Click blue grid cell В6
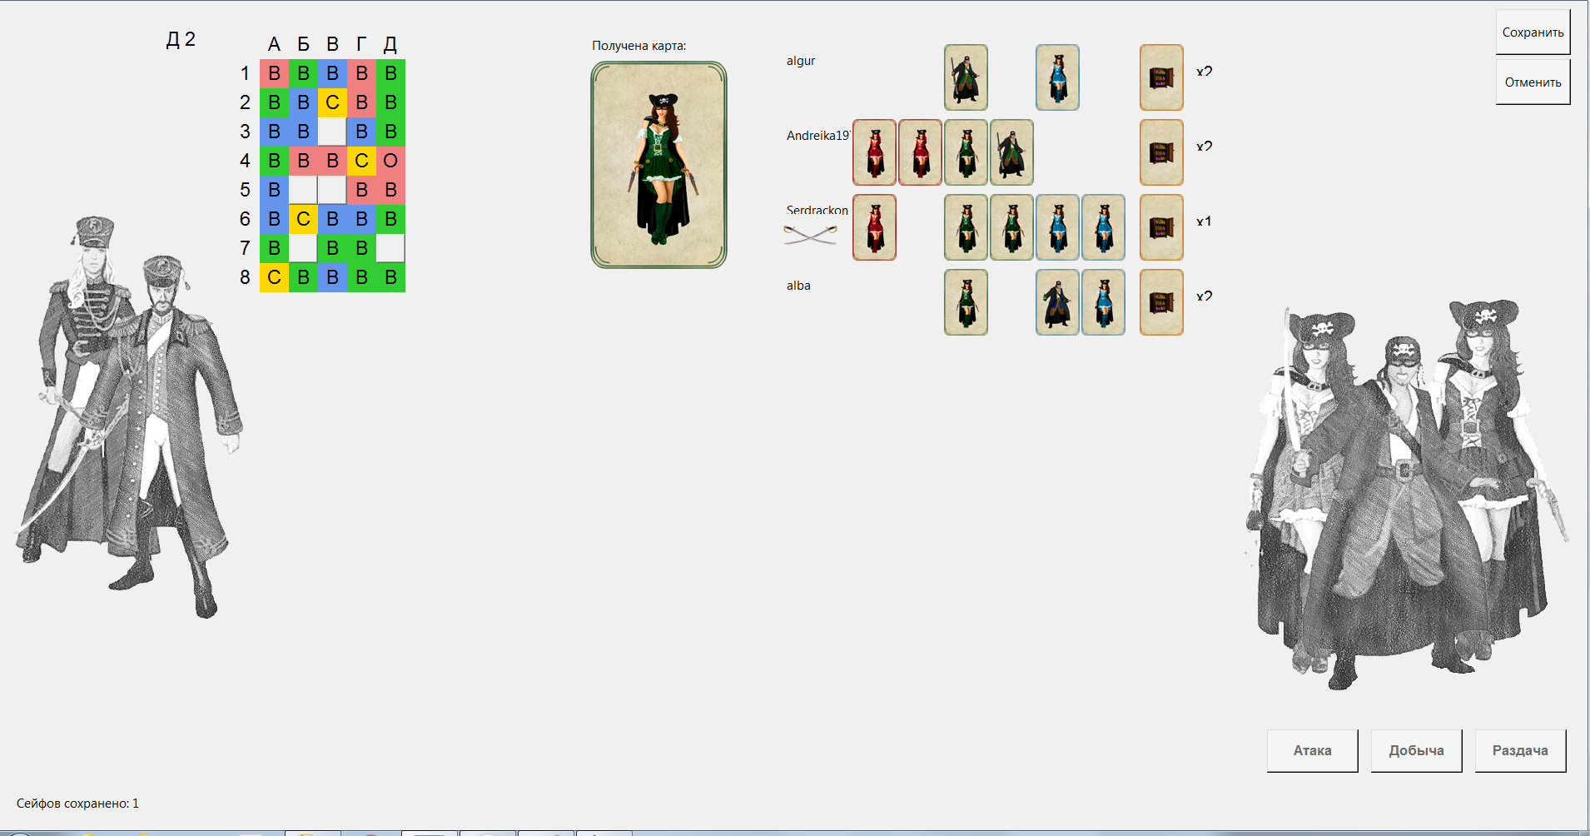The height and width of the screenshot is (836, 1590). coord(332,219)
